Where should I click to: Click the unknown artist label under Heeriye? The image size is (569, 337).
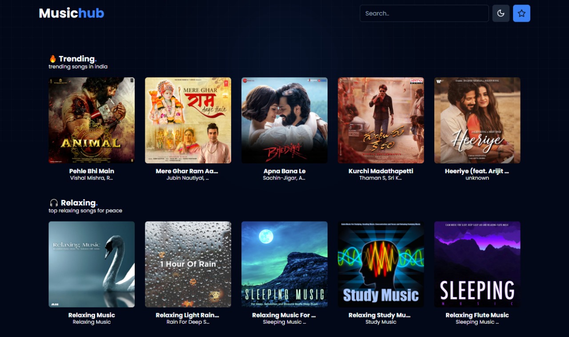[477, 178]
